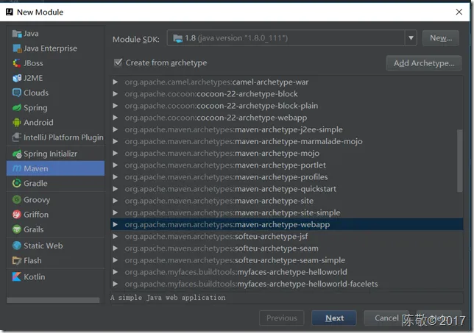
Task: Expand cocoon-22-archetype-block node
Action: (115, 94)
